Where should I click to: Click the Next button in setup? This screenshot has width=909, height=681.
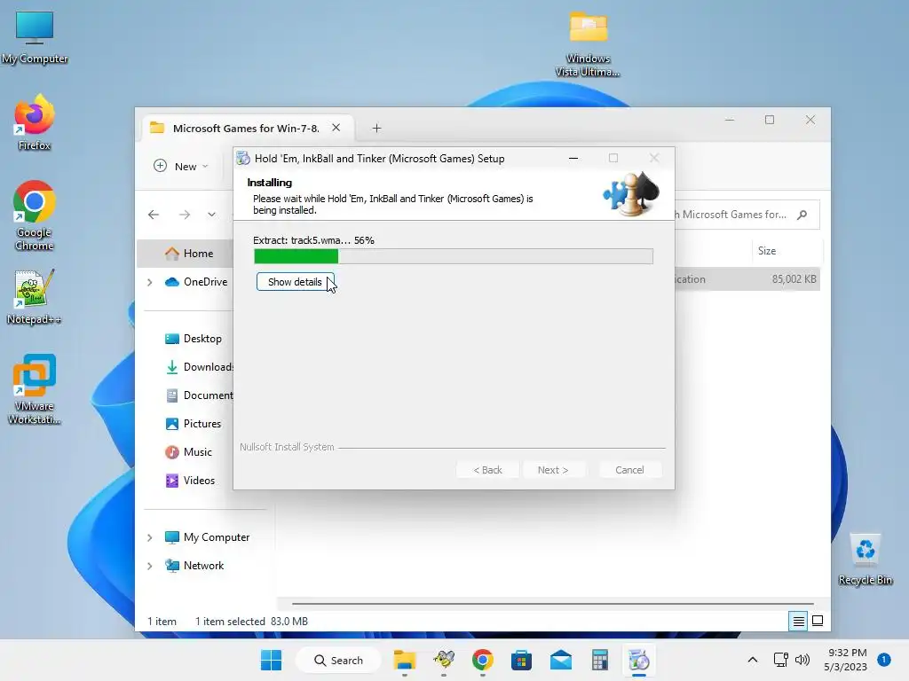coord(553,470)
